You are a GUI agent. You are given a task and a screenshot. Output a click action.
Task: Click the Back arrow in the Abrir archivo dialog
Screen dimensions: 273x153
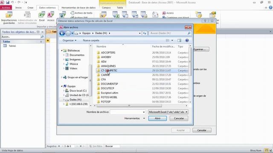point(62,33)
